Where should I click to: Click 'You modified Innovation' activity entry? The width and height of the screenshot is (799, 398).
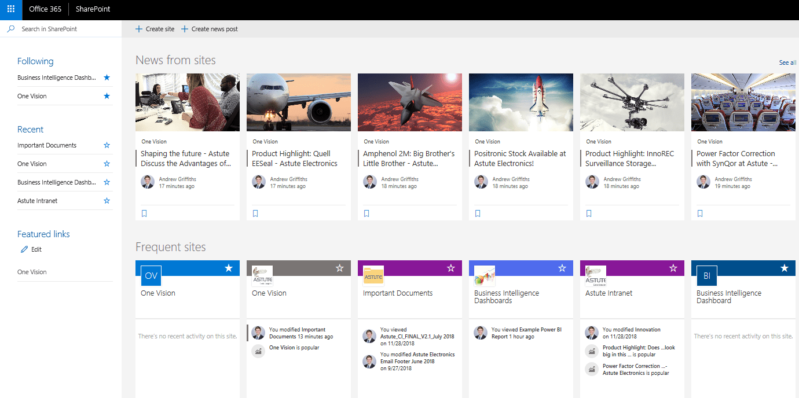coord(632,333)
